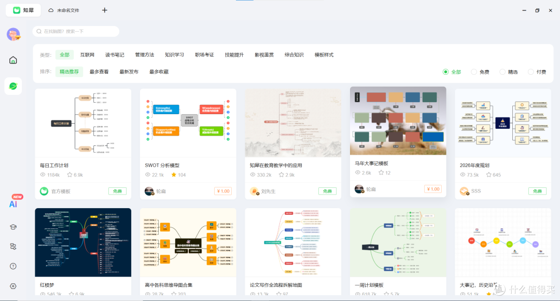Click the 官方模板 green author icon

44,191
